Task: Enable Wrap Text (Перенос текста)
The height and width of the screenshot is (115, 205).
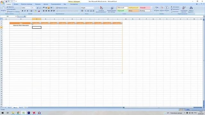Action: (x=62, y=8)
